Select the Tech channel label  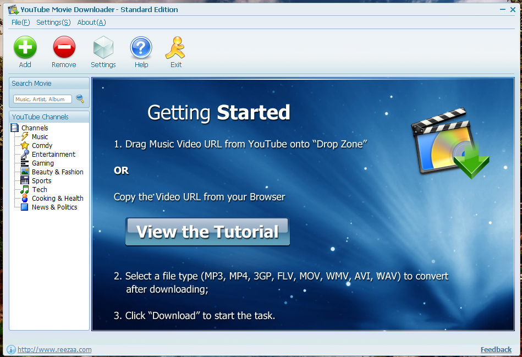coord(40,189)
